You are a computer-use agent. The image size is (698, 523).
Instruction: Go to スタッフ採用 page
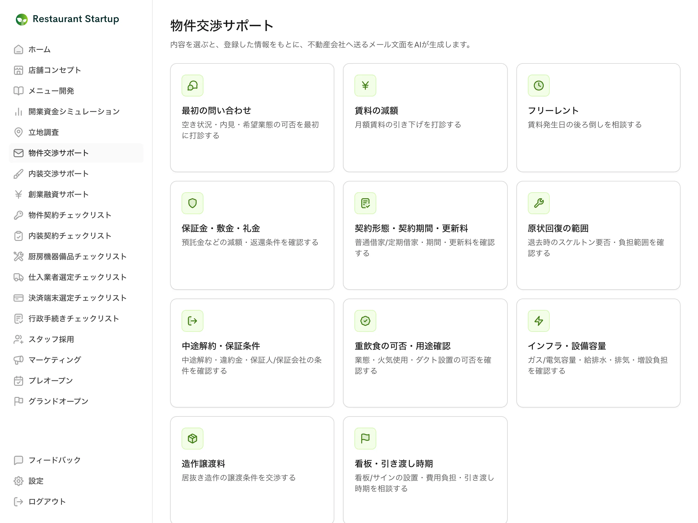76,339
